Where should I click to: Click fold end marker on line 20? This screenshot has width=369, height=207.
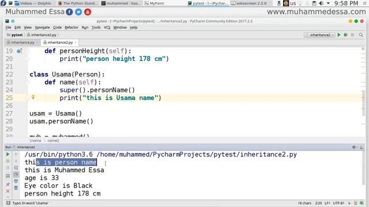point(27,59)
